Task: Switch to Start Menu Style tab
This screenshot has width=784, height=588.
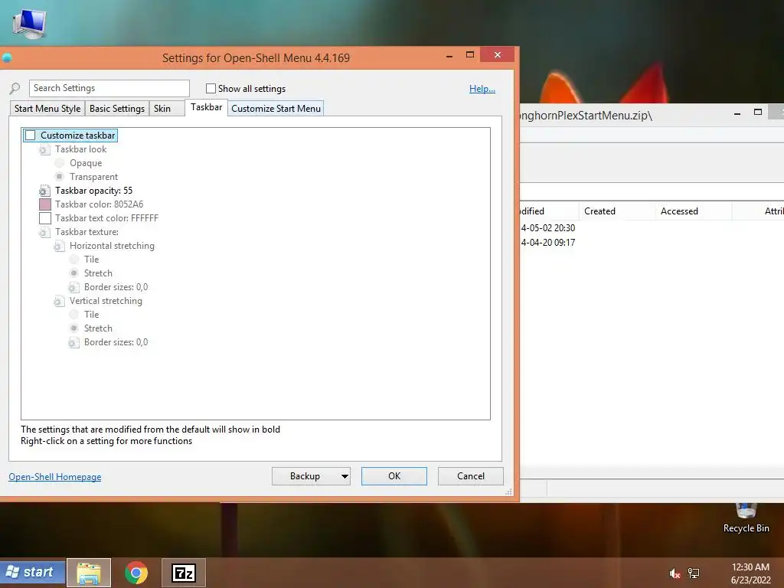Action: coord(47,109)
